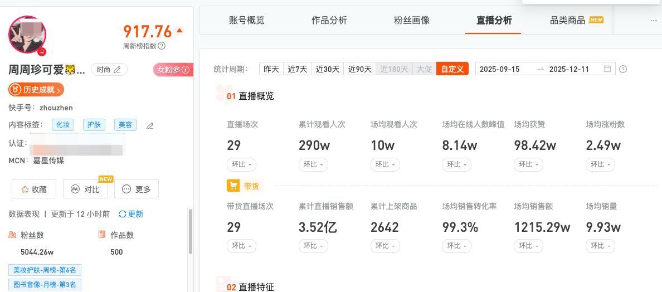Image resolution: width=662 pixels, height=292 pixels.
Task: Click 环比 chip under 场均获赞
Action: pos(529,164)
